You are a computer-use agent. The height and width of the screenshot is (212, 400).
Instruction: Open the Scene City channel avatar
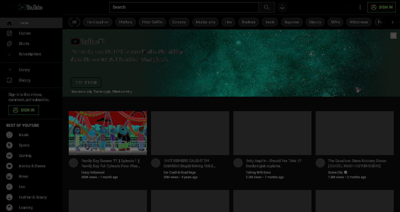point(320,163)
